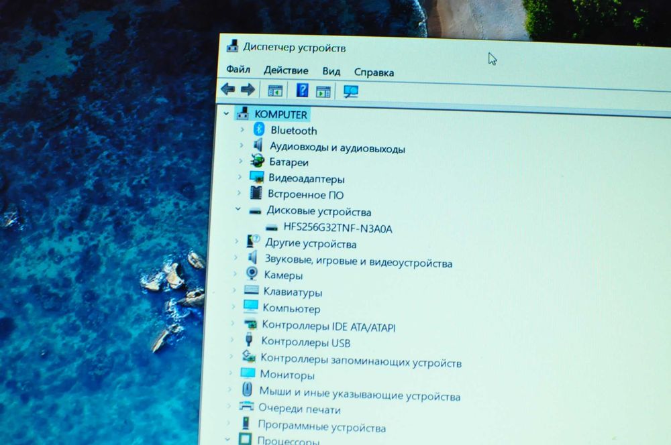The width and height of the screenshot is (671, 445).
Task: Click the action pane toolbar icon
Action: click(323, 91)
